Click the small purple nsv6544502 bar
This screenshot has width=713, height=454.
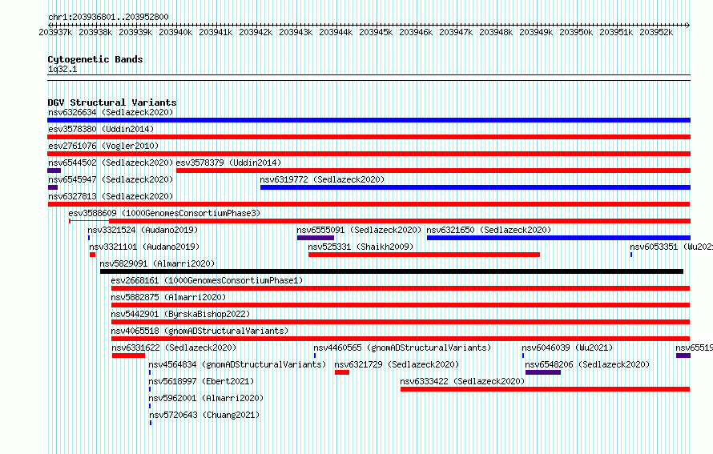click(54, 171)
